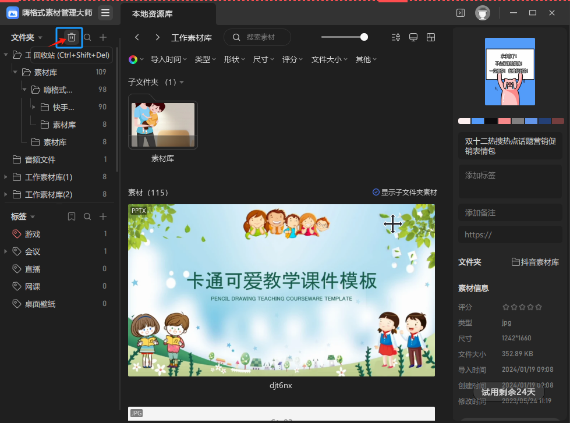Pick the black color swatch in palette
Screen dimensions: 570x423
pos(491,121)
